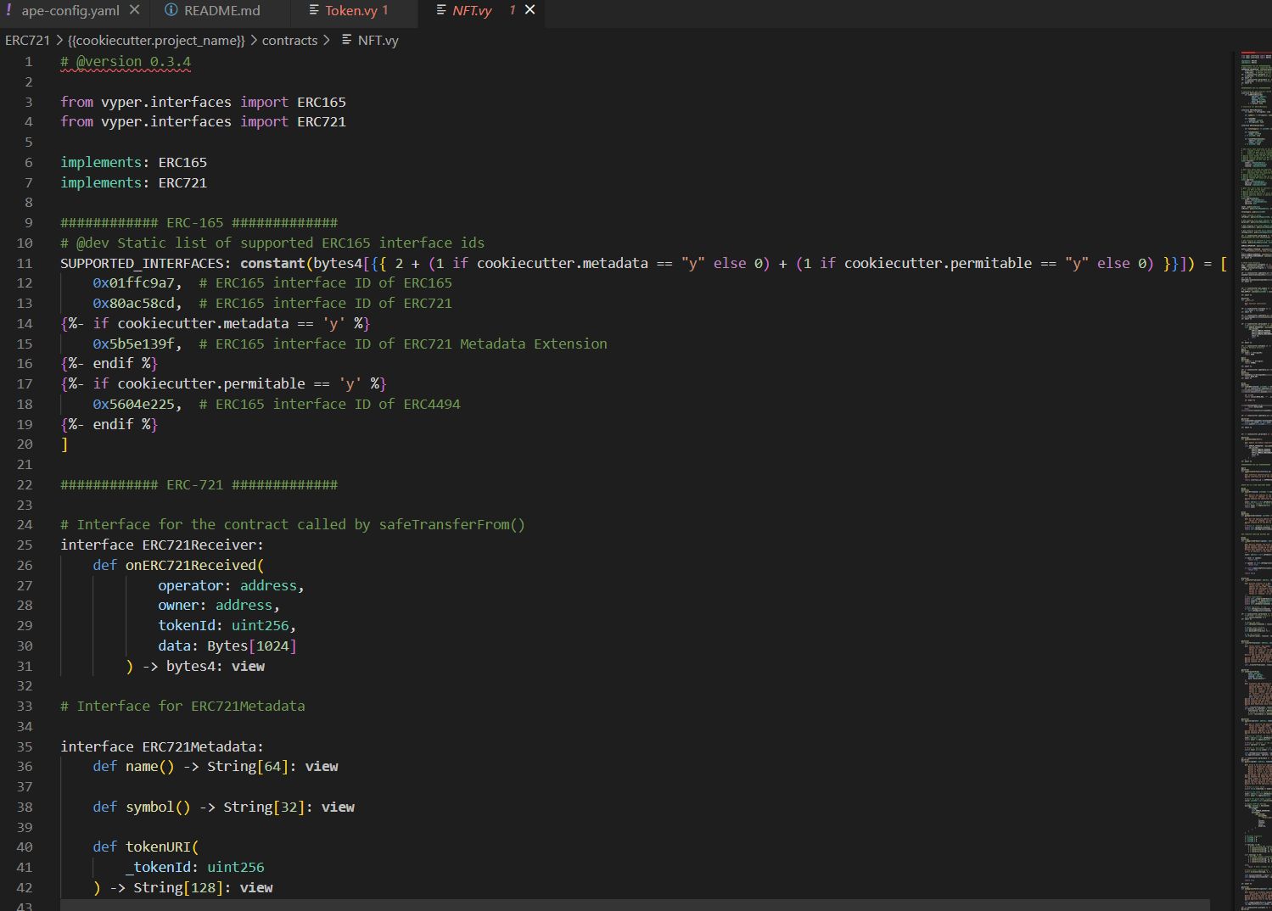Image resolution: width=1272 pixels, height=911 pixels.
Task: Click the SUPPORTED_INTERFACES identifier
Action: click(142, 263)
